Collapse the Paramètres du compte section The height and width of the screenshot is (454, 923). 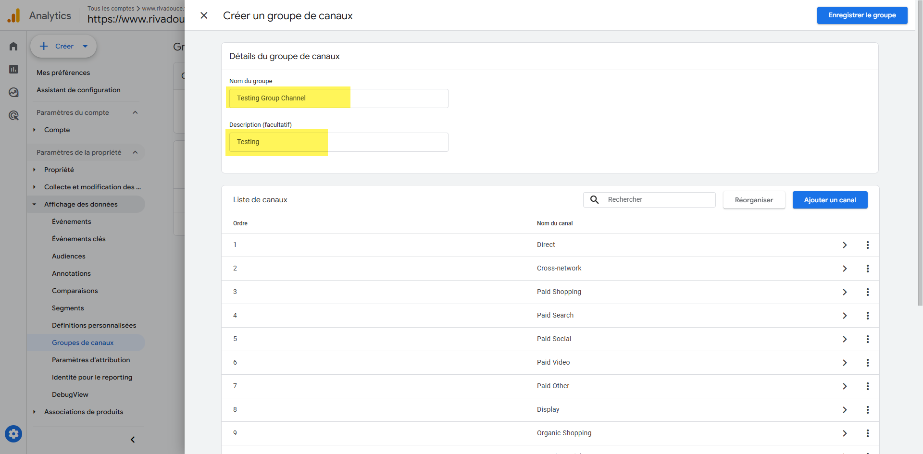click(135, 112)
